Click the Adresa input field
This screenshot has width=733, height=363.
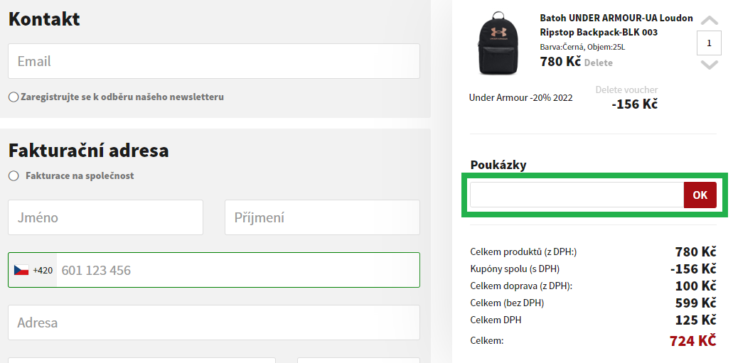pos(213,323)
